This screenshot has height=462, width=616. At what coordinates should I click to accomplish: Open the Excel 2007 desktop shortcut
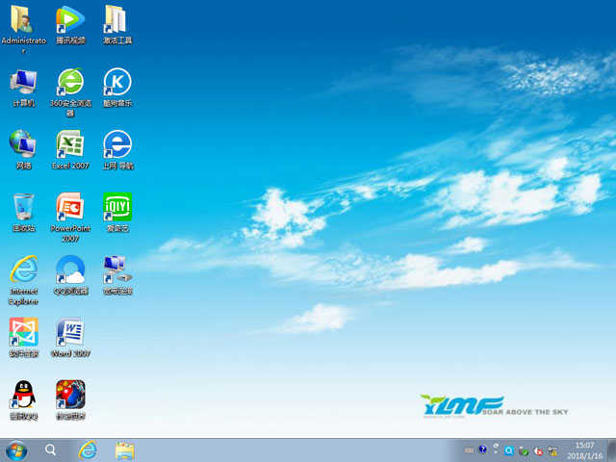click(x=70, y=145)
